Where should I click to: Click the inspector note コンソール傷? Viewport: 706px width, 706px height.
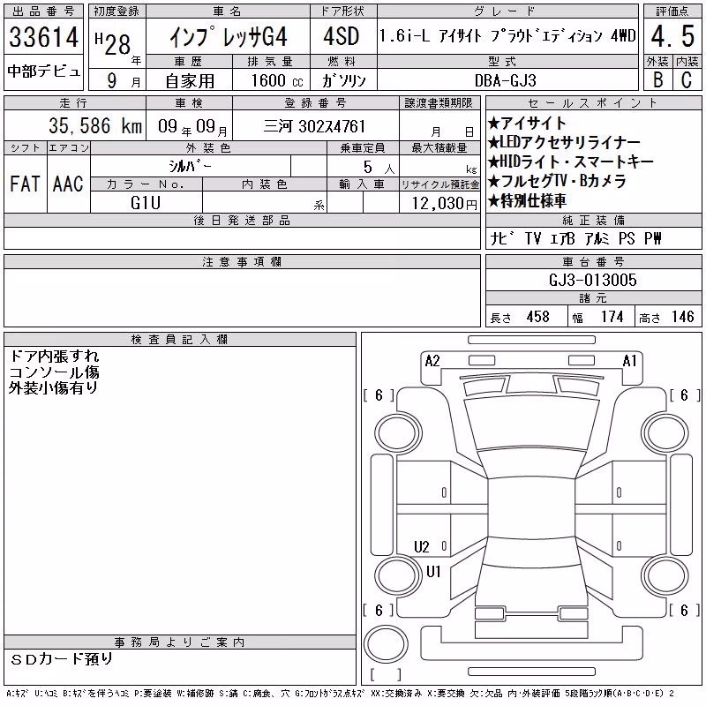[x=54, y=372]
